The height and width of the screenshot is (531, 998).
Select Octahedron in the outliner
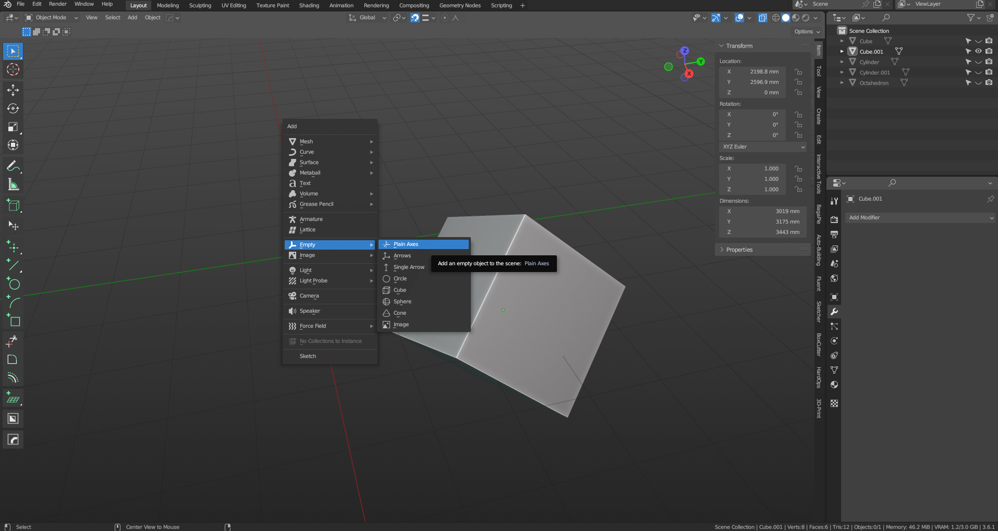tap(874, 83)
